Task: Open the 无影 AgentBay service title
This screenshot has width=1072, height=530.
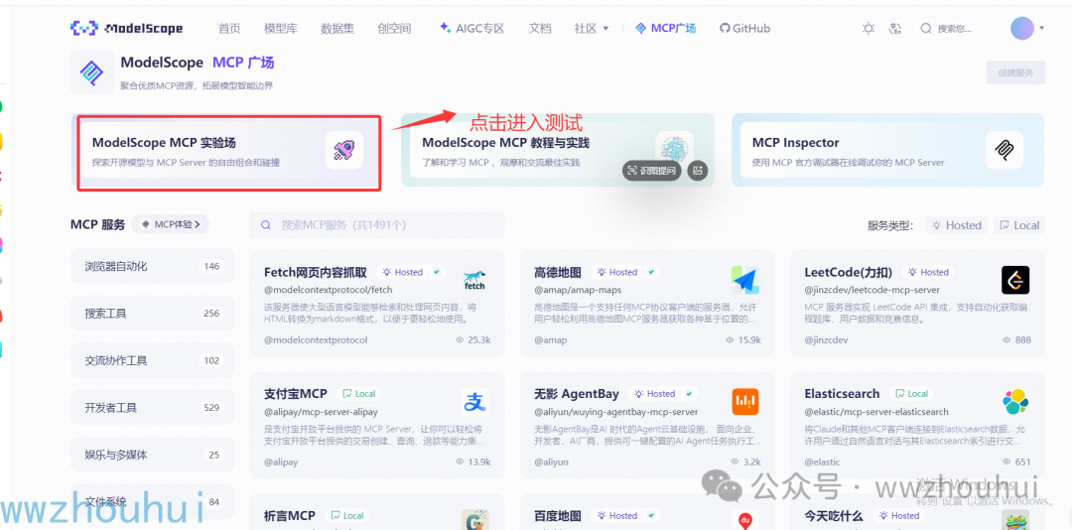Action: pyautogui.click(x=577, y=394)
